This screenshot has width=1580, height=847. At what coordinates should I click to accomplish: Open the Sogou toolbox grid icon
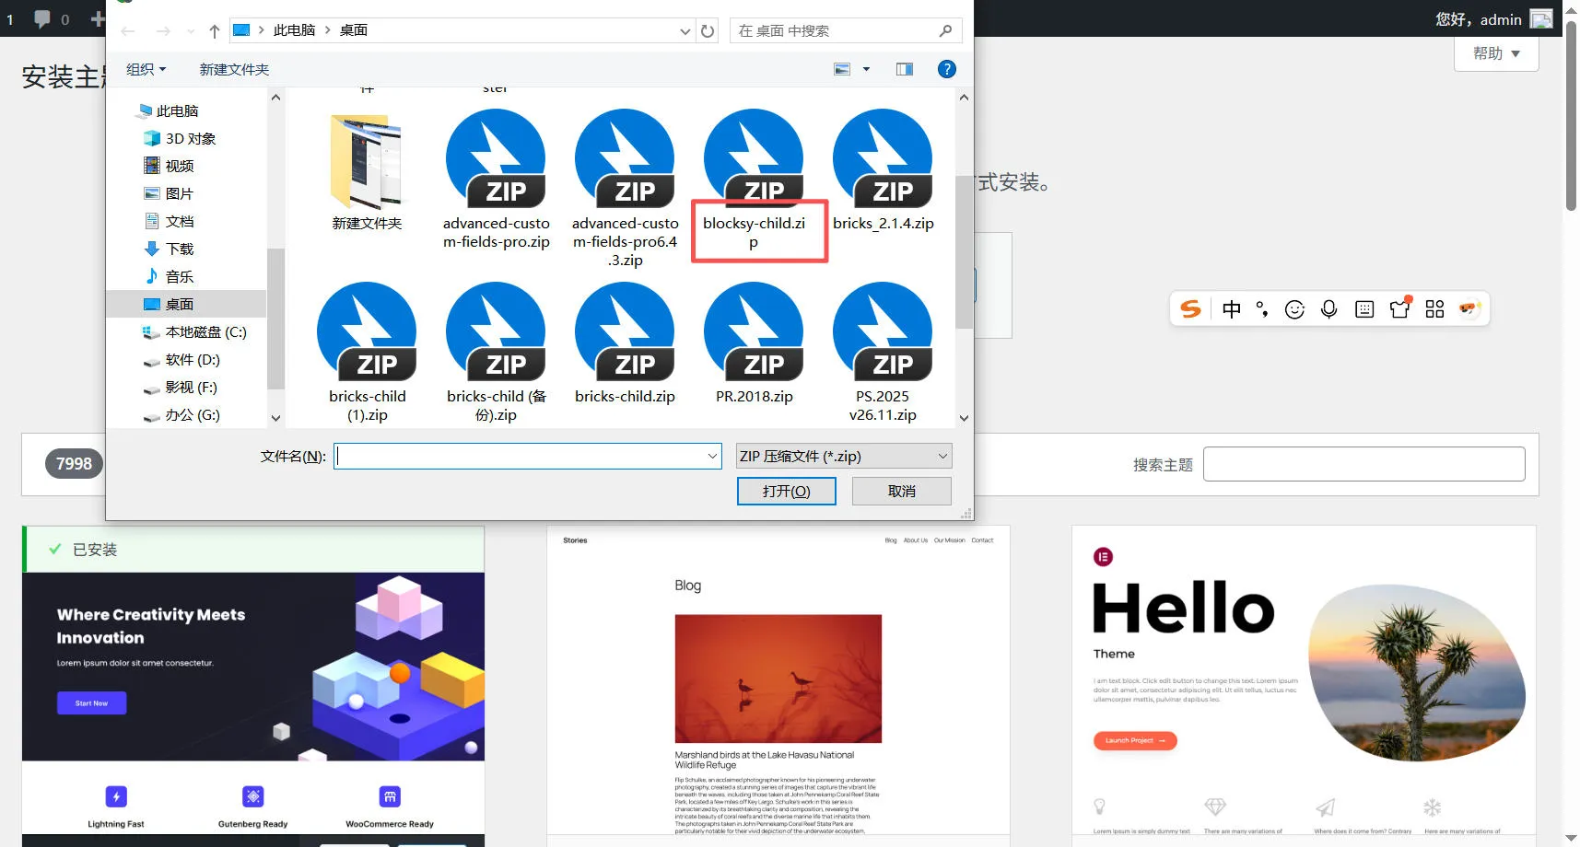tap(1434, 308)
